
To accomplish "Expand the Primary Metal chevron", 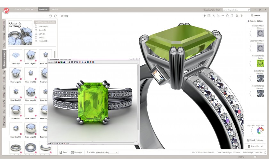I will tap(250, 33).
